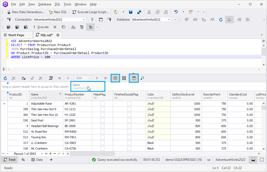This screenshot has height=172, width=267.
Task: Close the SQL.sql tab
Action: tap(58, 35)
